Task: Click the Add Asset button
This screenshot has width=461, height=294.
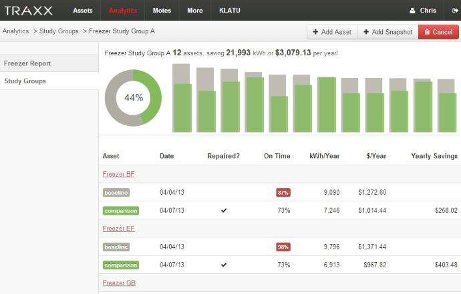Action: coord(332,32)
